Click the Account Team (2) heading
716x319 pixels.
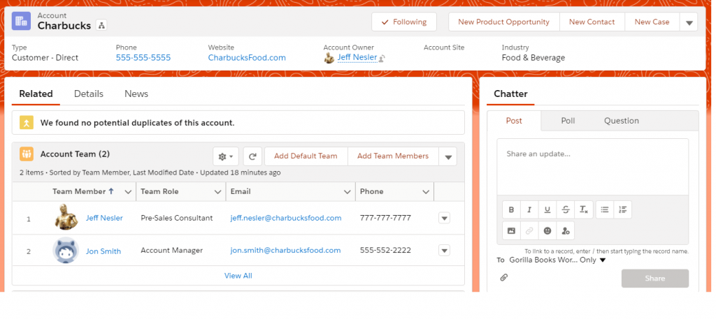76,154
